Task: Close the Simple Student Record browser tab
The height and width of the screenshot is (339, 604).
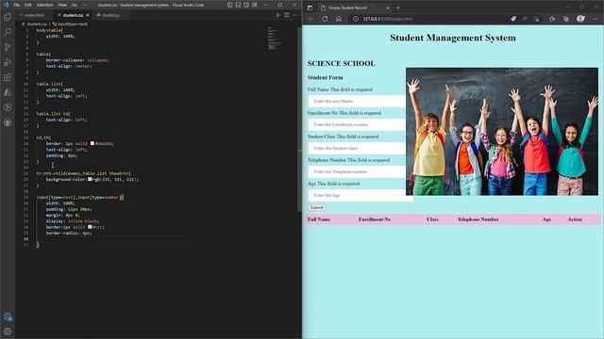Action: click(388, 8)
